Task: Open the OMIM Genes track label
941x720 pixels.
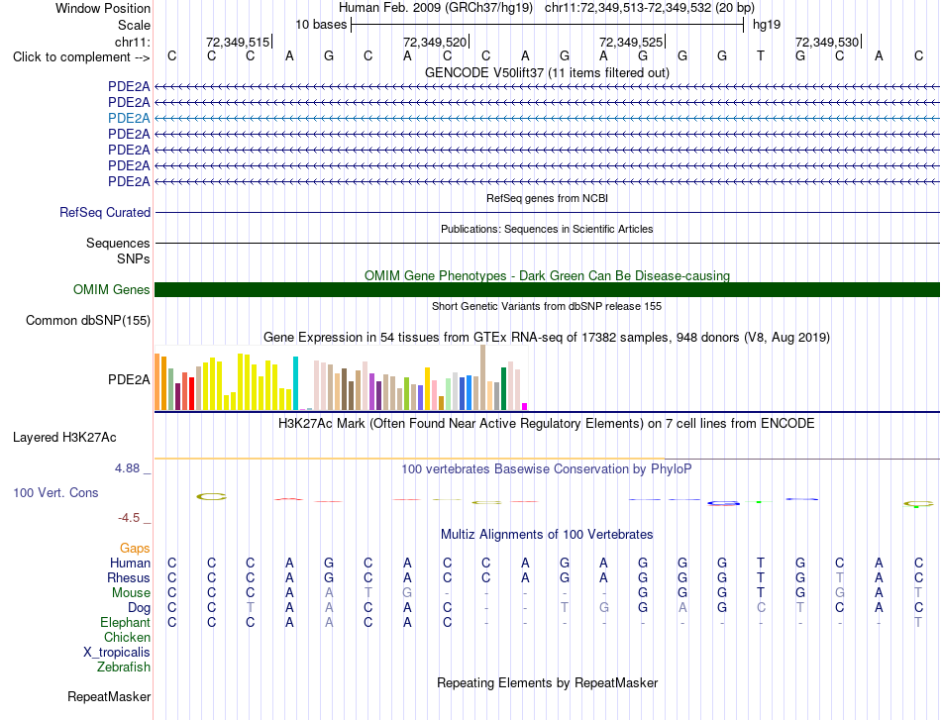Action: (112, 290)
